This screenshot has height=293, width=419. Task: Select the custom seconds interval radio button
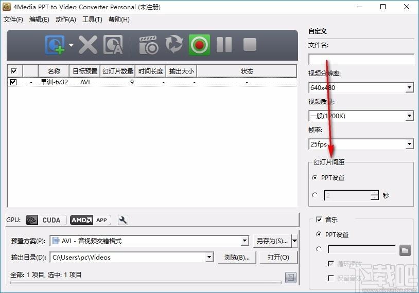pyautogui.click(x=315, y=195)
